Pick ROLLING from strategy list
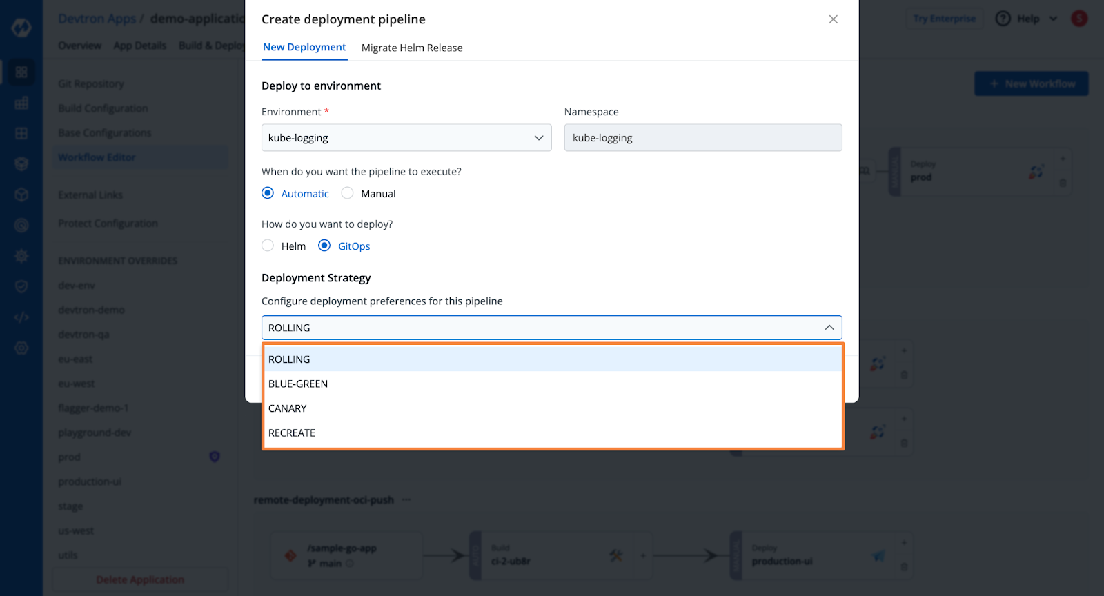 pos(553,359)
